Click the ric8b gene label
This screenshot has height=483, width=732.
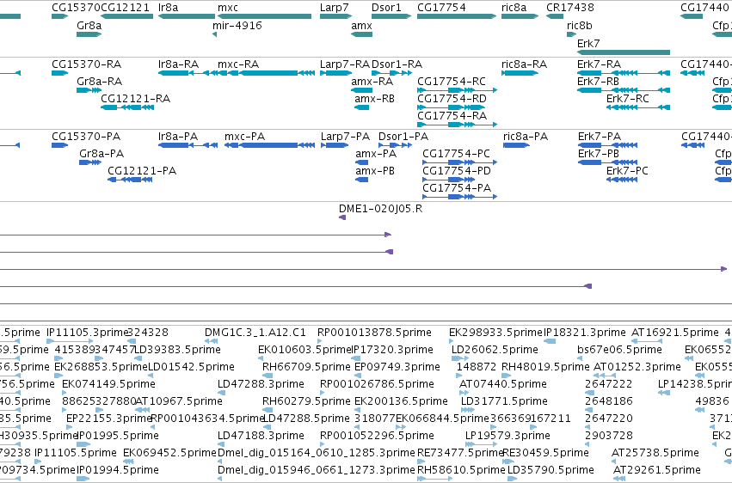(x=580, y=25)
